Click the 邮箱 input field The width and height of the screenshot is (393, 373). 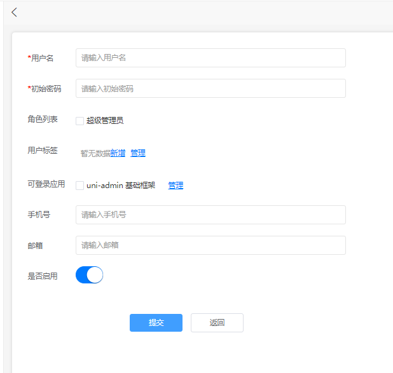pyautogui.click(x=210, y=245)
